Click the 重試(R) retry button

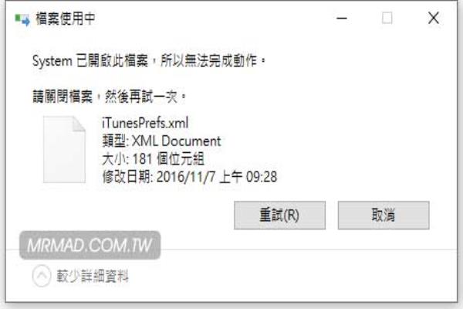coord(279,216)
